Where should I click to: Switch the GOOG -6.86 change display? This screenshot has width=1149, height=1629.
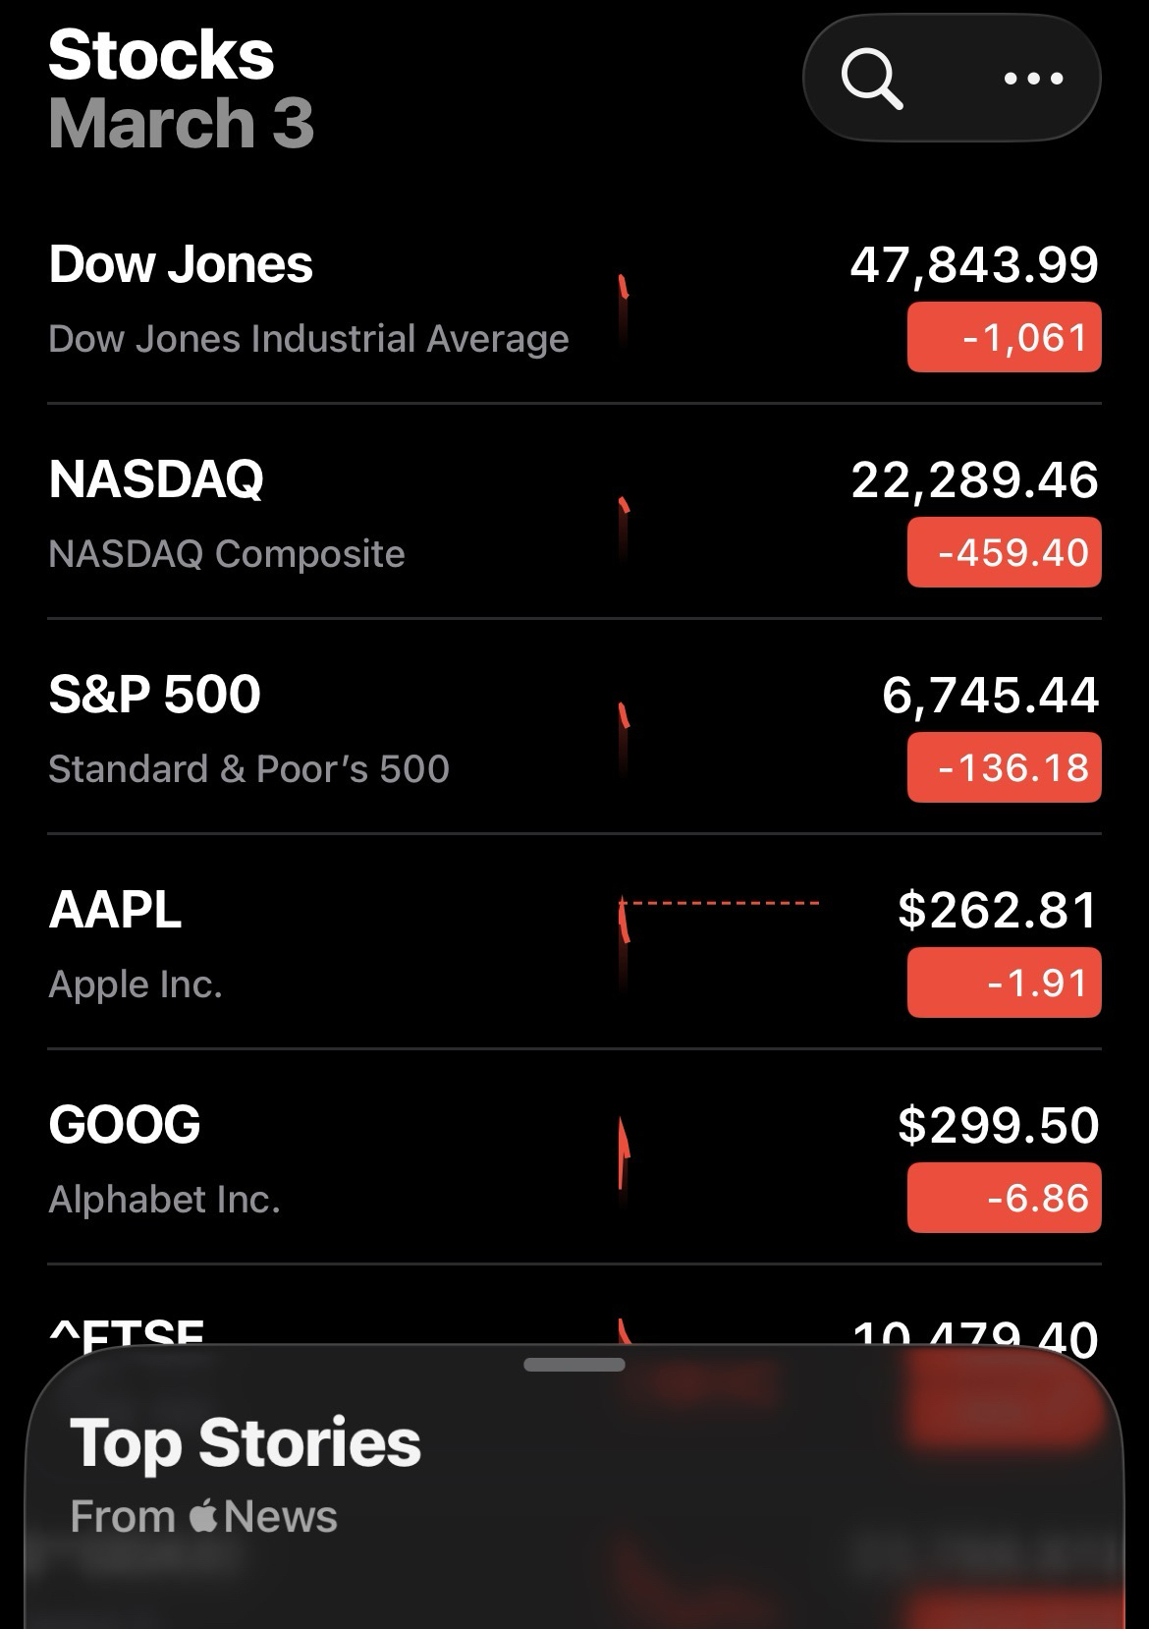(x=1004, y=1199)
